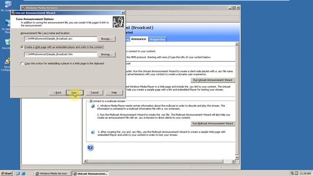Cancel the Unicast Announcement Wizard
The height and width of the screenshot is (176, 313).
click(94, 92)
